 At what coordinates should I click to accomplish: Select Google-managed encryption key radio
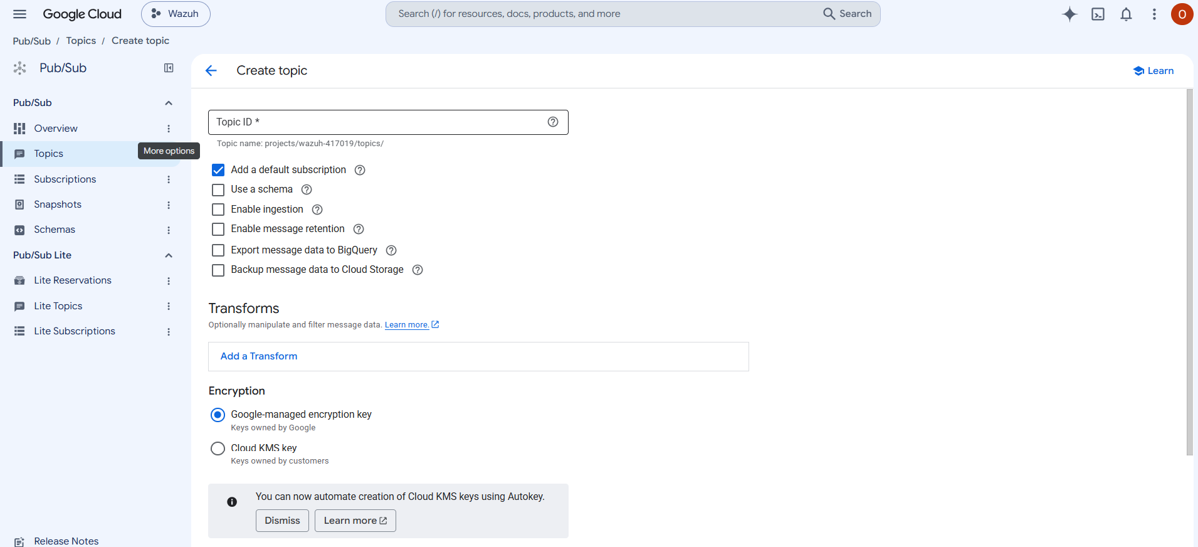pyautogui.click(x=218, y=415)
